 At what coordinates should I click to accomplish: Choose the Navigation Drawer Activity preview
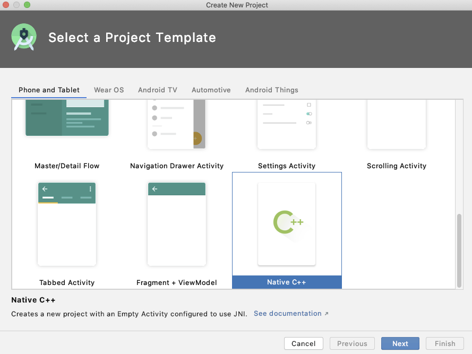click(x=177, y=124)
